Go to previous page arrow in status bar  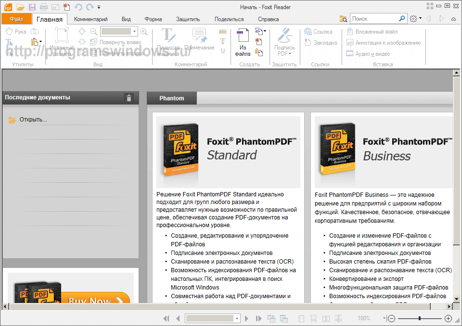tap(178, 318)
